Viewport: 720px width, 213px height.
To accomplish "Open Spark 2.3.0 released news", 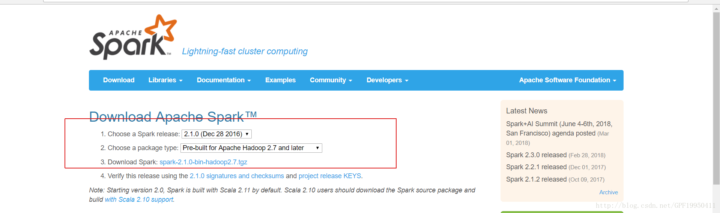I will pyautogui.click(x=536, y=155).
